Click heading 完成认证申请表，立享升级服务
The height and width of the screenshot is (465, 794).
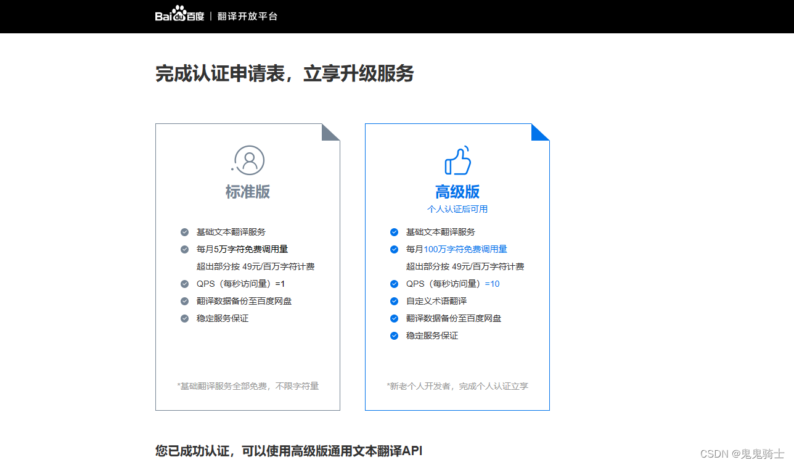coord(285,73)
